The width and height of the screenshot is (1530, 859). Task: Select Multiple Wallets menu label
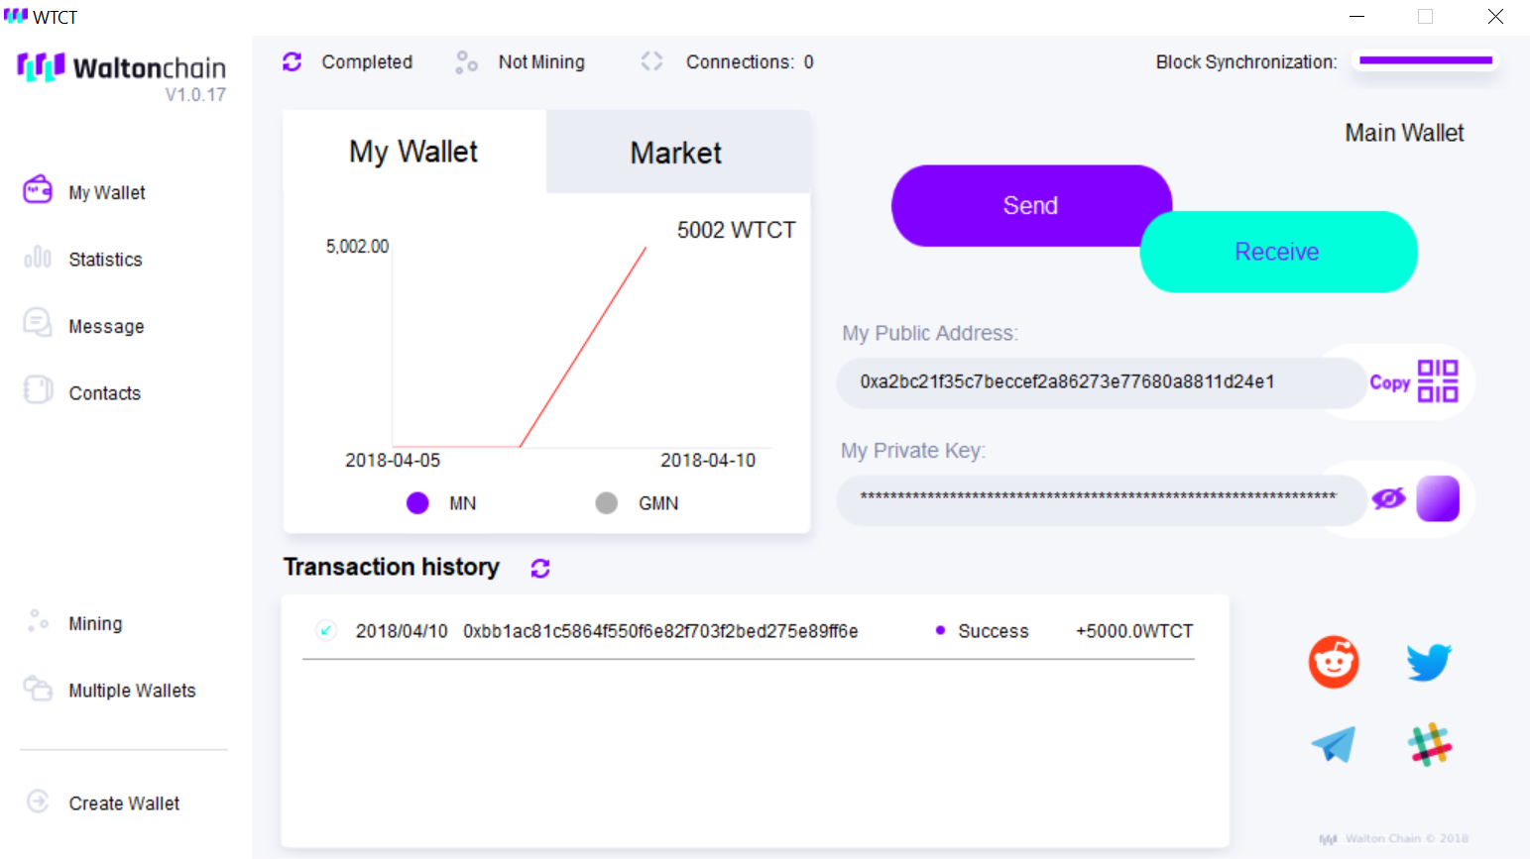point(132,691)
